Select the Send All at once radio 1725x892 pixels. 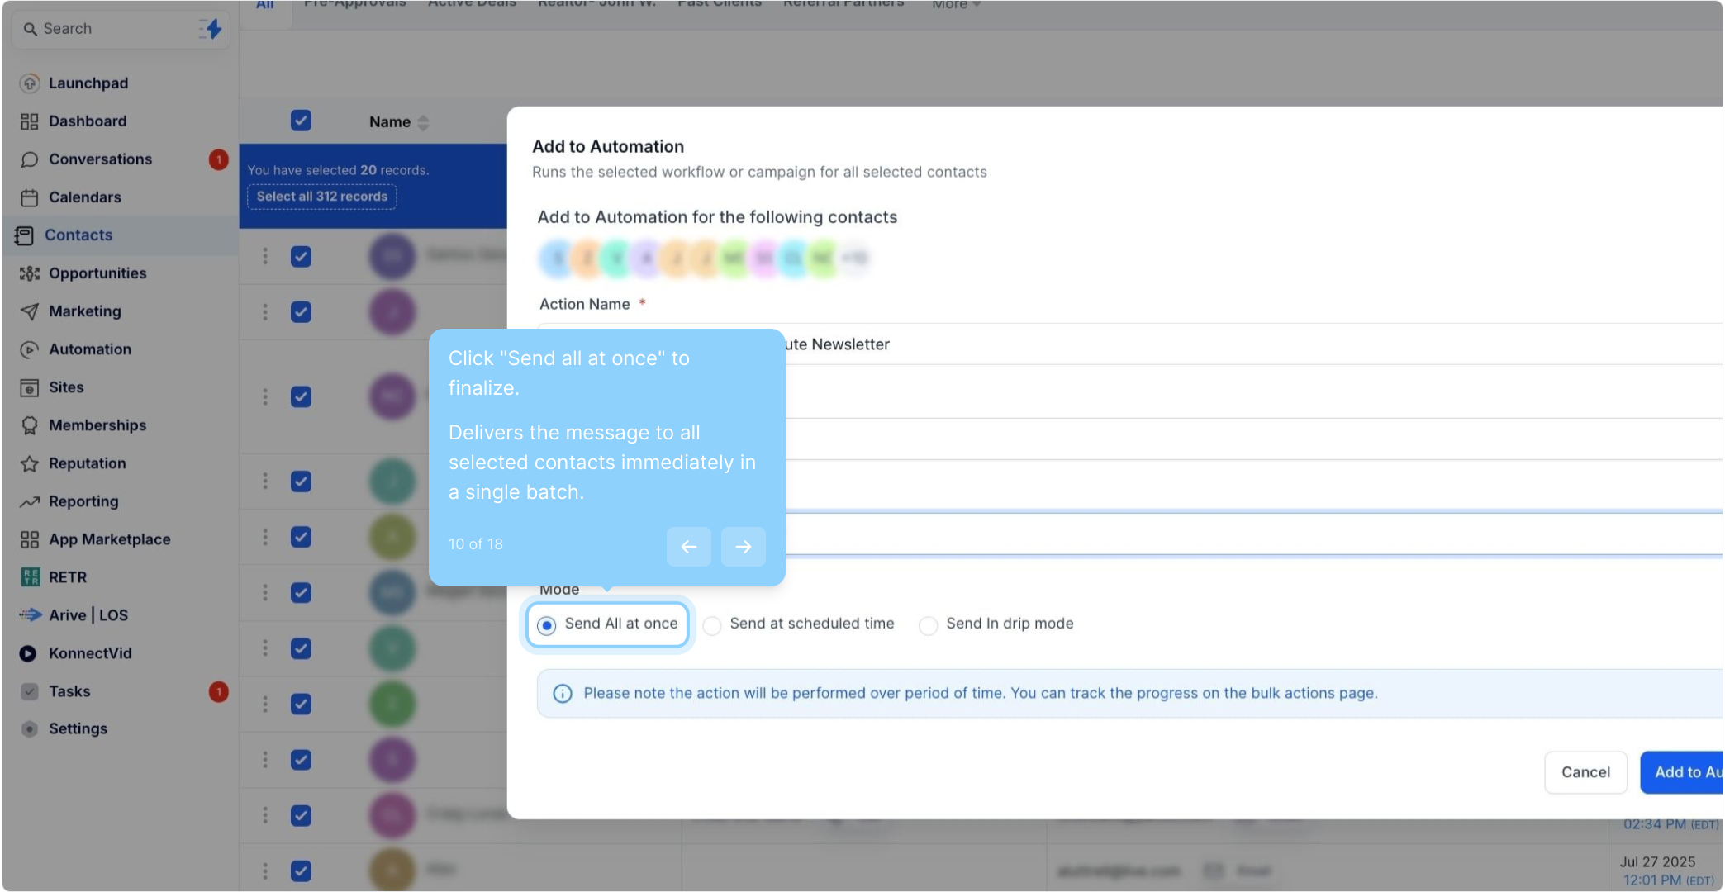(547, 625)
